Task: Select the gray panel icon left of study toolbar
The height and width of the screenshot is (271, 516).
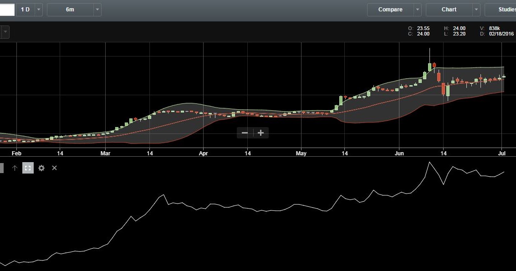Action: pos(2,168)
